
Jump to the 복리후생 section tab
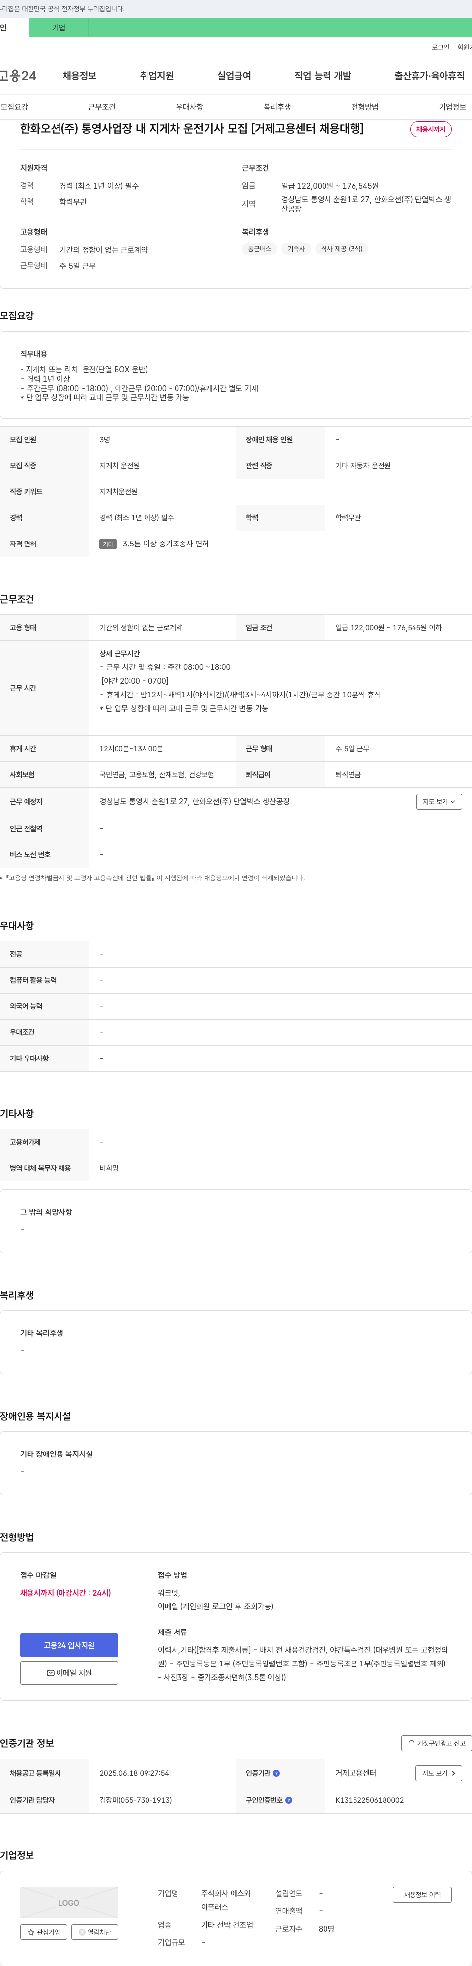point(277,107)
